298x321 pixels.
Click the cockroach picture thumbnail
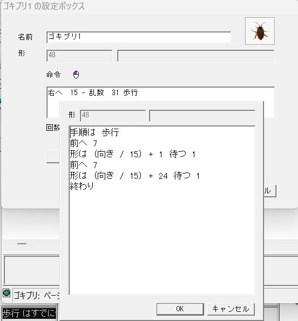point(260,31)
